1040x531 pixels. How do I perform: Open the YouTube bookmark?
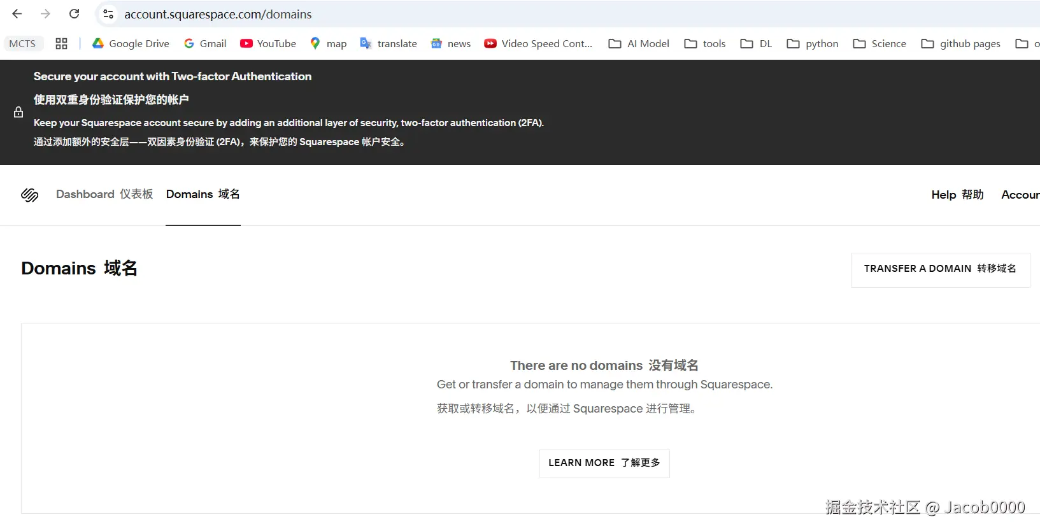pyautogui.click(x=268, y=43)
